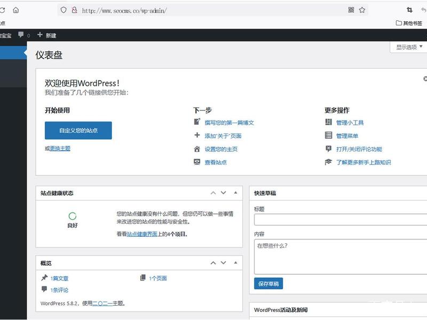Click the write-post icon beside 撰写您的第一篇博文
The width and height of the screenshot is (427, 320).
(x=197, y=122)
